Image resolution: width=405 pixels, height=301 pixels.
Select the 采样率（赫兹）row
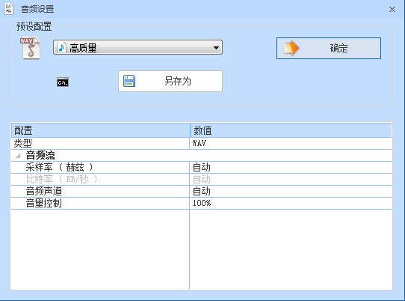click(201, 168)
